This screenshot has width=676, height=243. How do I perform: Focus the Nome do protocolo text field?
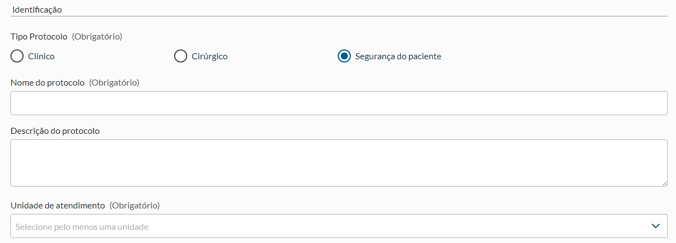click(x=339, y=103)
